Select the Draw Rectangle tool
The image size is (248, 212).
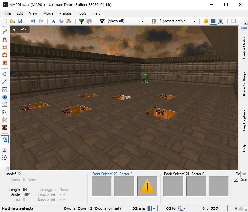point(4,47)
